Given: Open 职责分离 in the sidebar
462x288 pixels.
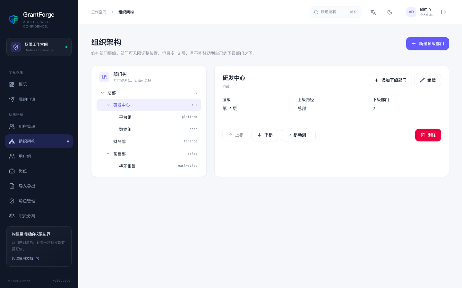Looking at the screenshot, I should 39,216.
